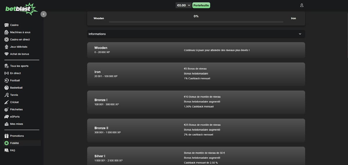This screenshot has width=348, height=165.
Task: Click the Portefeuille button
Action: coord(201,5)
